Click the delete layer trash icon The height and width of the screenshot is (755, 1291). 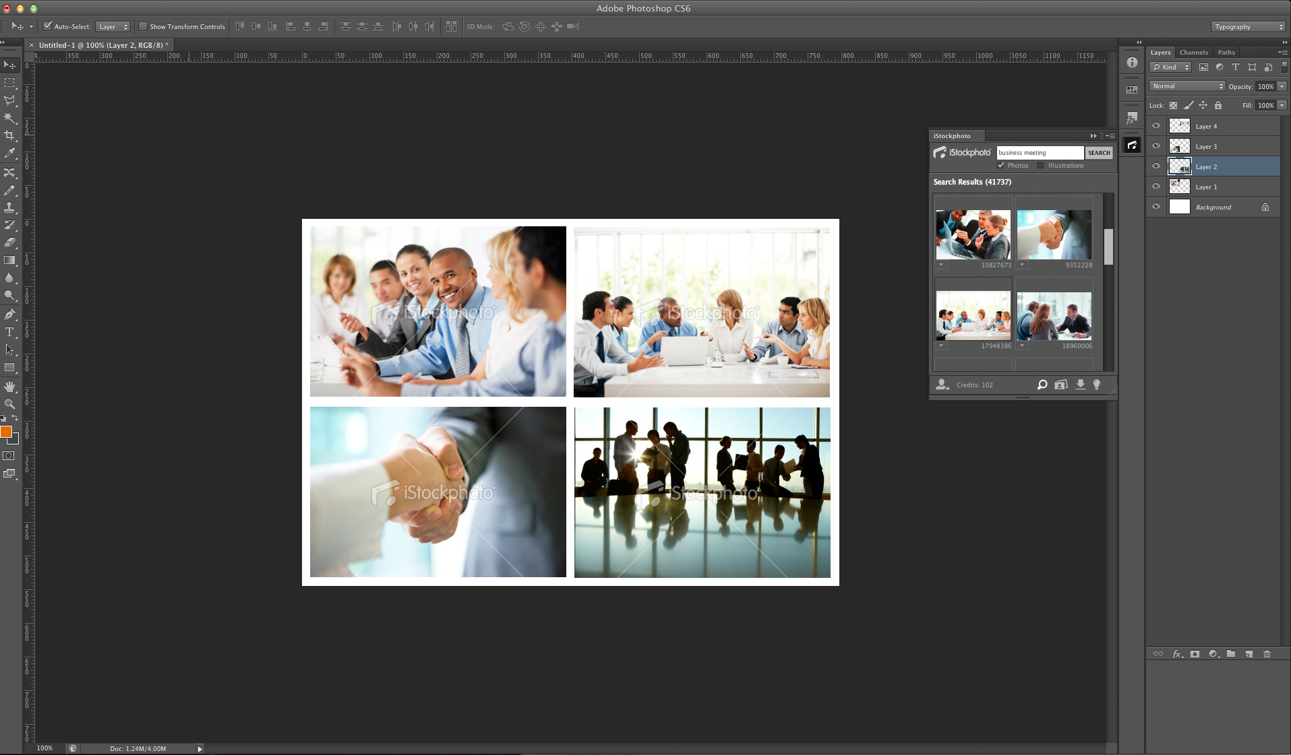tap(1267, 653)
